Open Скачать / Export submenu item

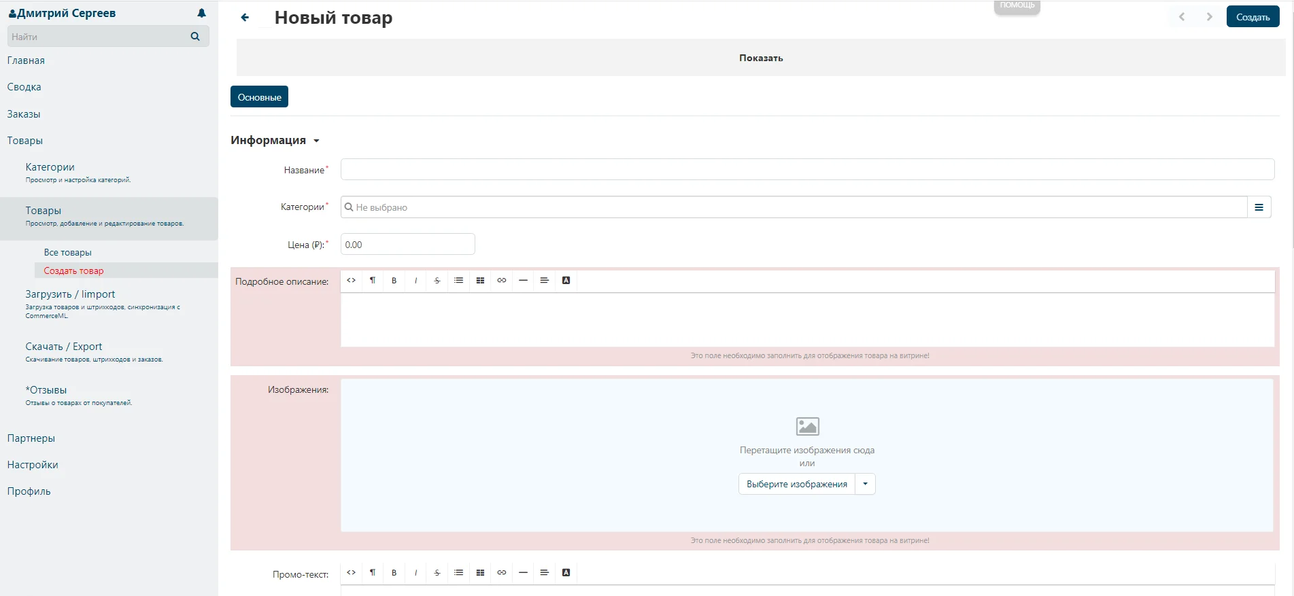pyautogui.click(x=64, y=347)
